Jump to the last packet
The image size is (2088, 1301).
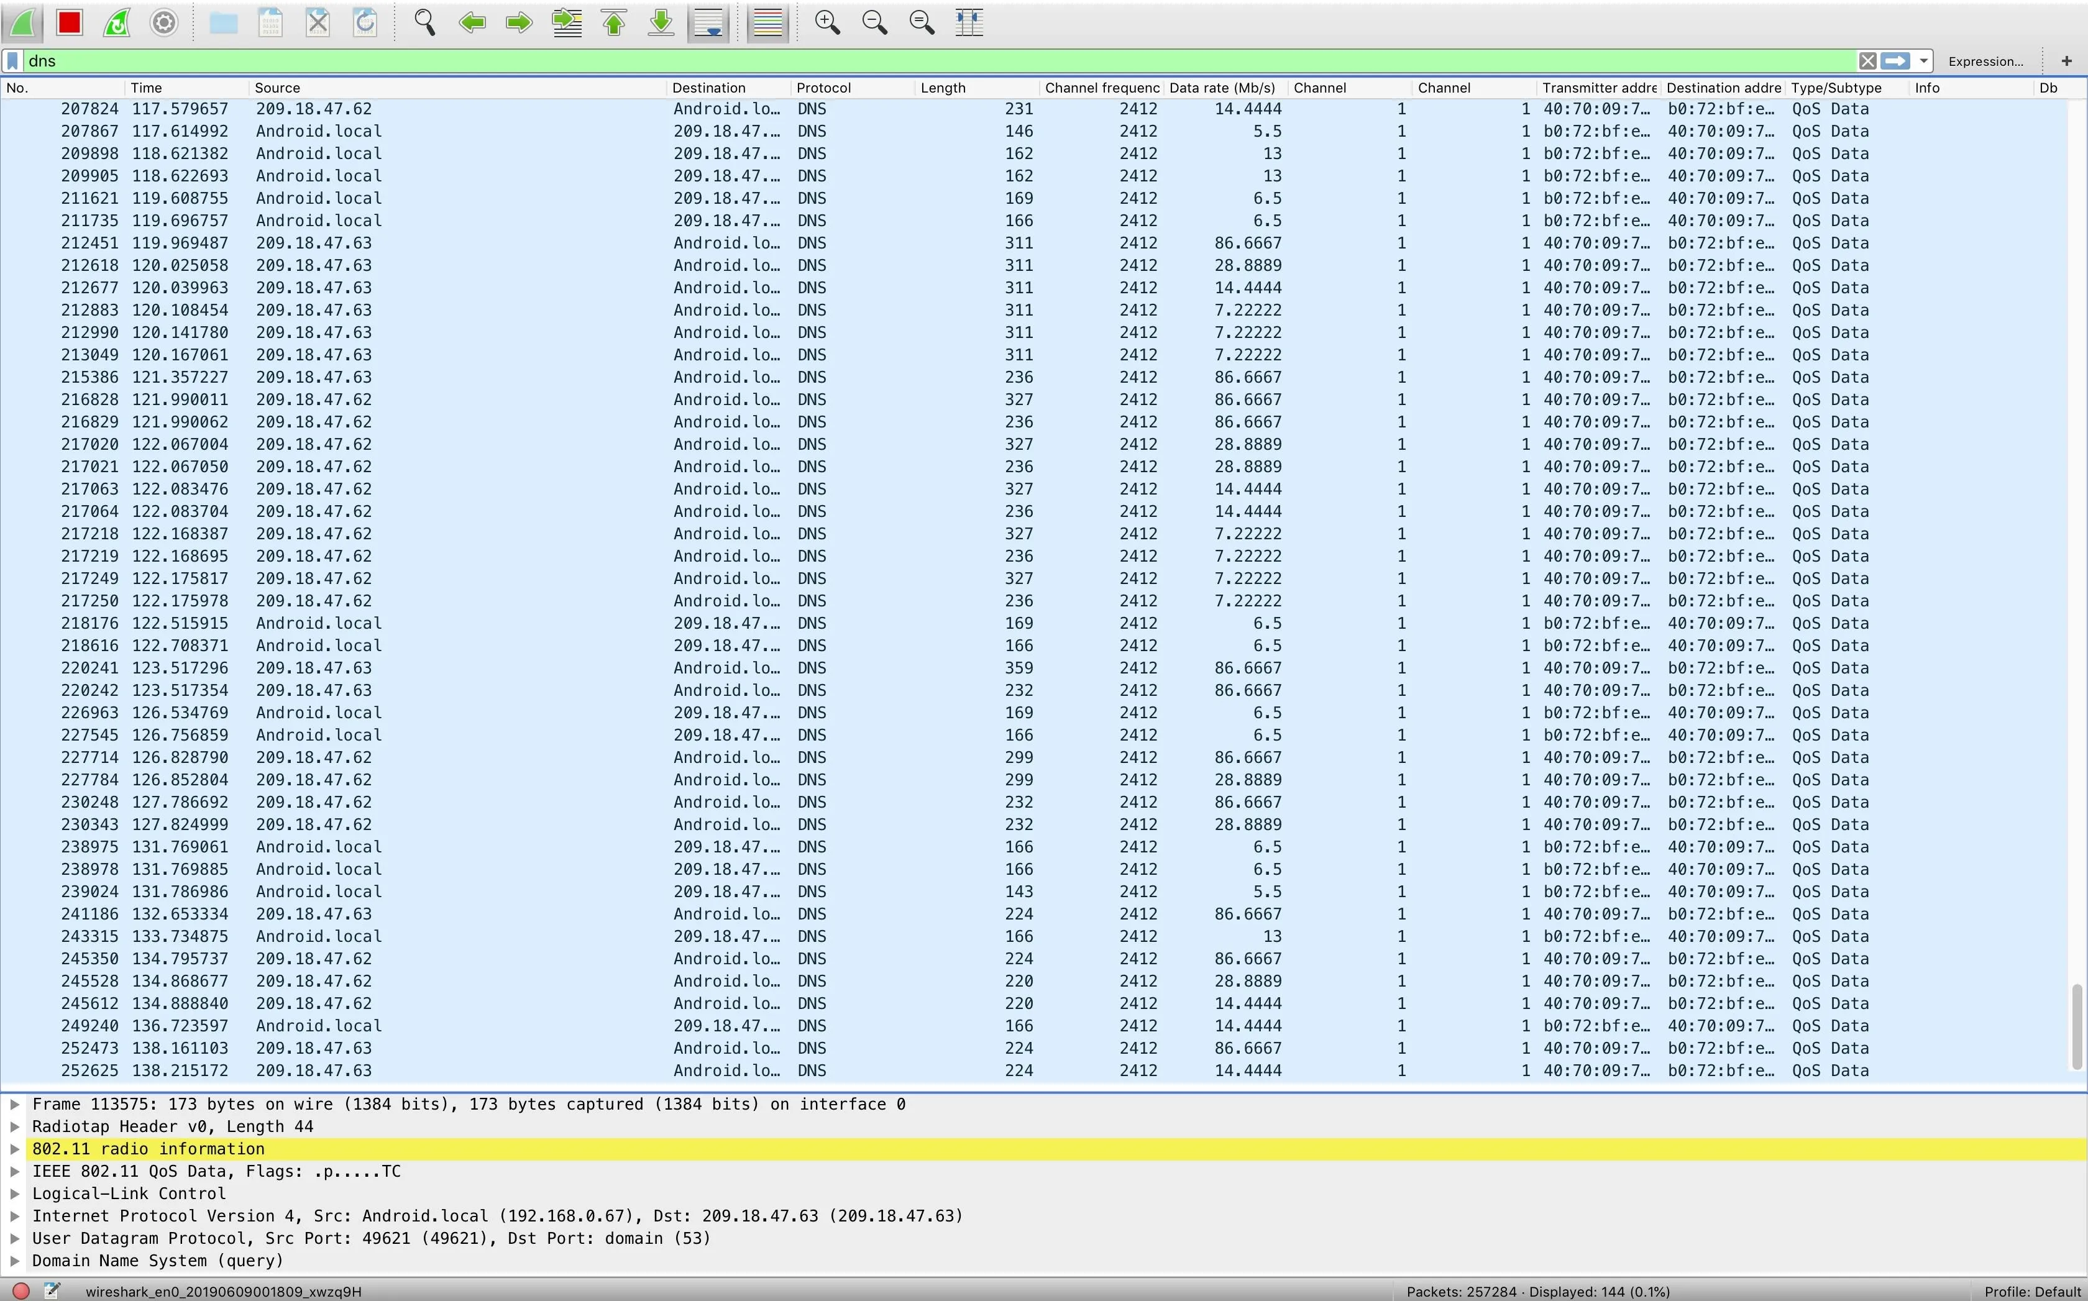[661, 22]
